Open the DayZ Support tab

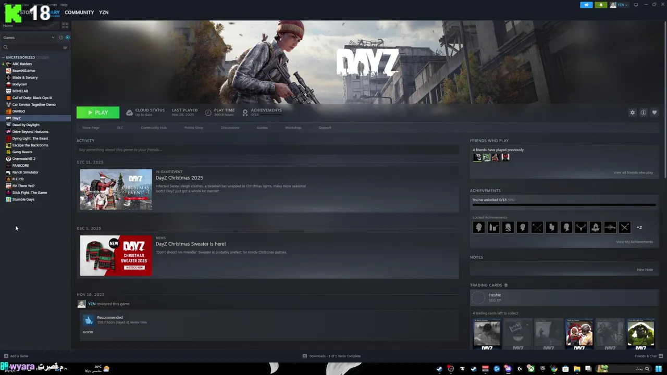click(325, 128)
